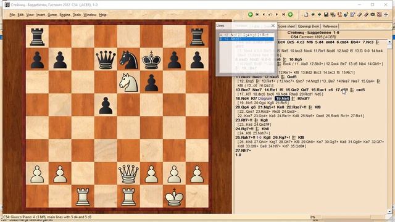Viewport: 395px width, 222px height.
Task: Click the replace game save icon
Action: (x=333, y=15)
